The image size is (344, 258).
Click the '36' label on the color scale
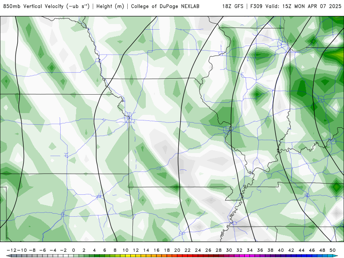(x=260, y=250)
